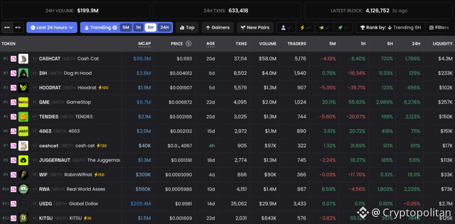
Task: Click the 4663 token logo
Action: 23,131
